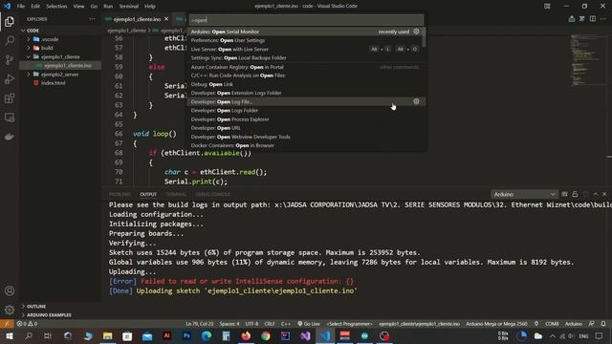Run Arduino: Open Serial Monitor command
The image size is (612, 344).
(305, 32)
